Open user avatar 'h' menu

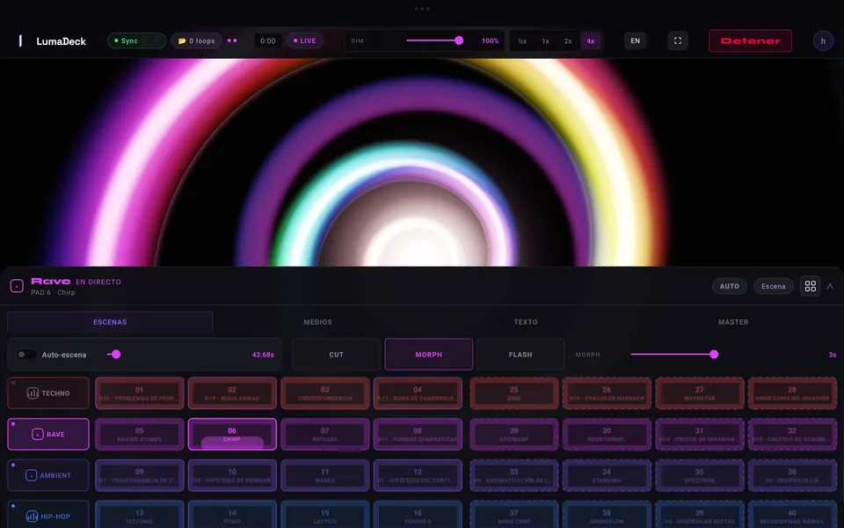click(x=823, y=41)
